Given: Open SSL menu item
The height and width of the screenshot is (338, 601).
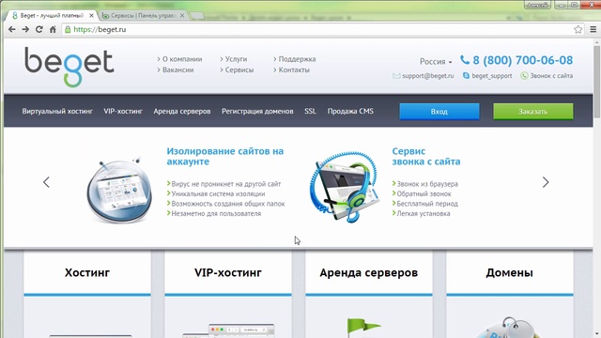Looking at the screenshot, I should pyautogui.click(x=311, y=111).
